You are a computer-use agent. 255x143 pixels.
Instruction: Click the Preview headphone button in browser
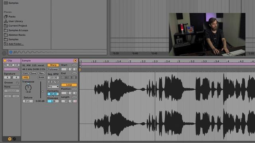11,52
